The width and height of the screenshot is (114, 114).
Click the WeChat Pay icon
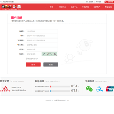tap(89, 89)
